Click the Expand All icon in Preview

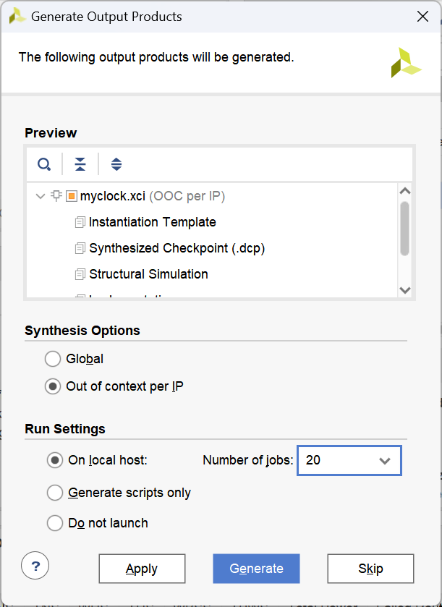point(116,164)
